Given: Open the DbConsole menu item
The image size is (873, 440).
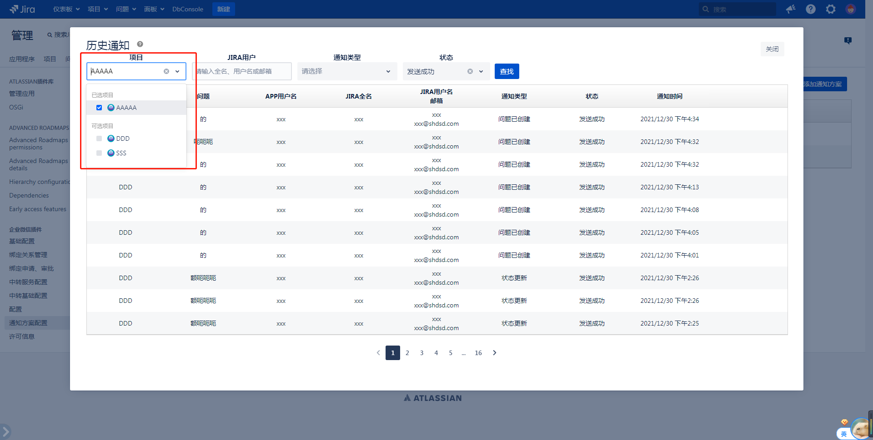Looking at the screenshot, I should [187, 9].
